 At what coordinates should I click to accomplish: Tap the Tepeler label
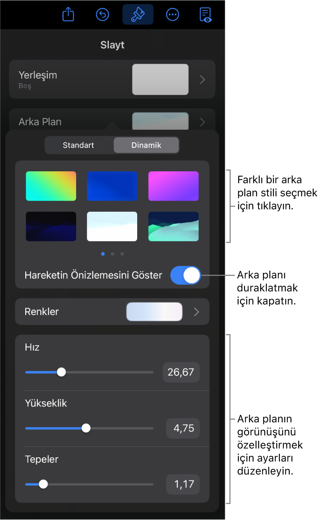(x=42, y=459)
